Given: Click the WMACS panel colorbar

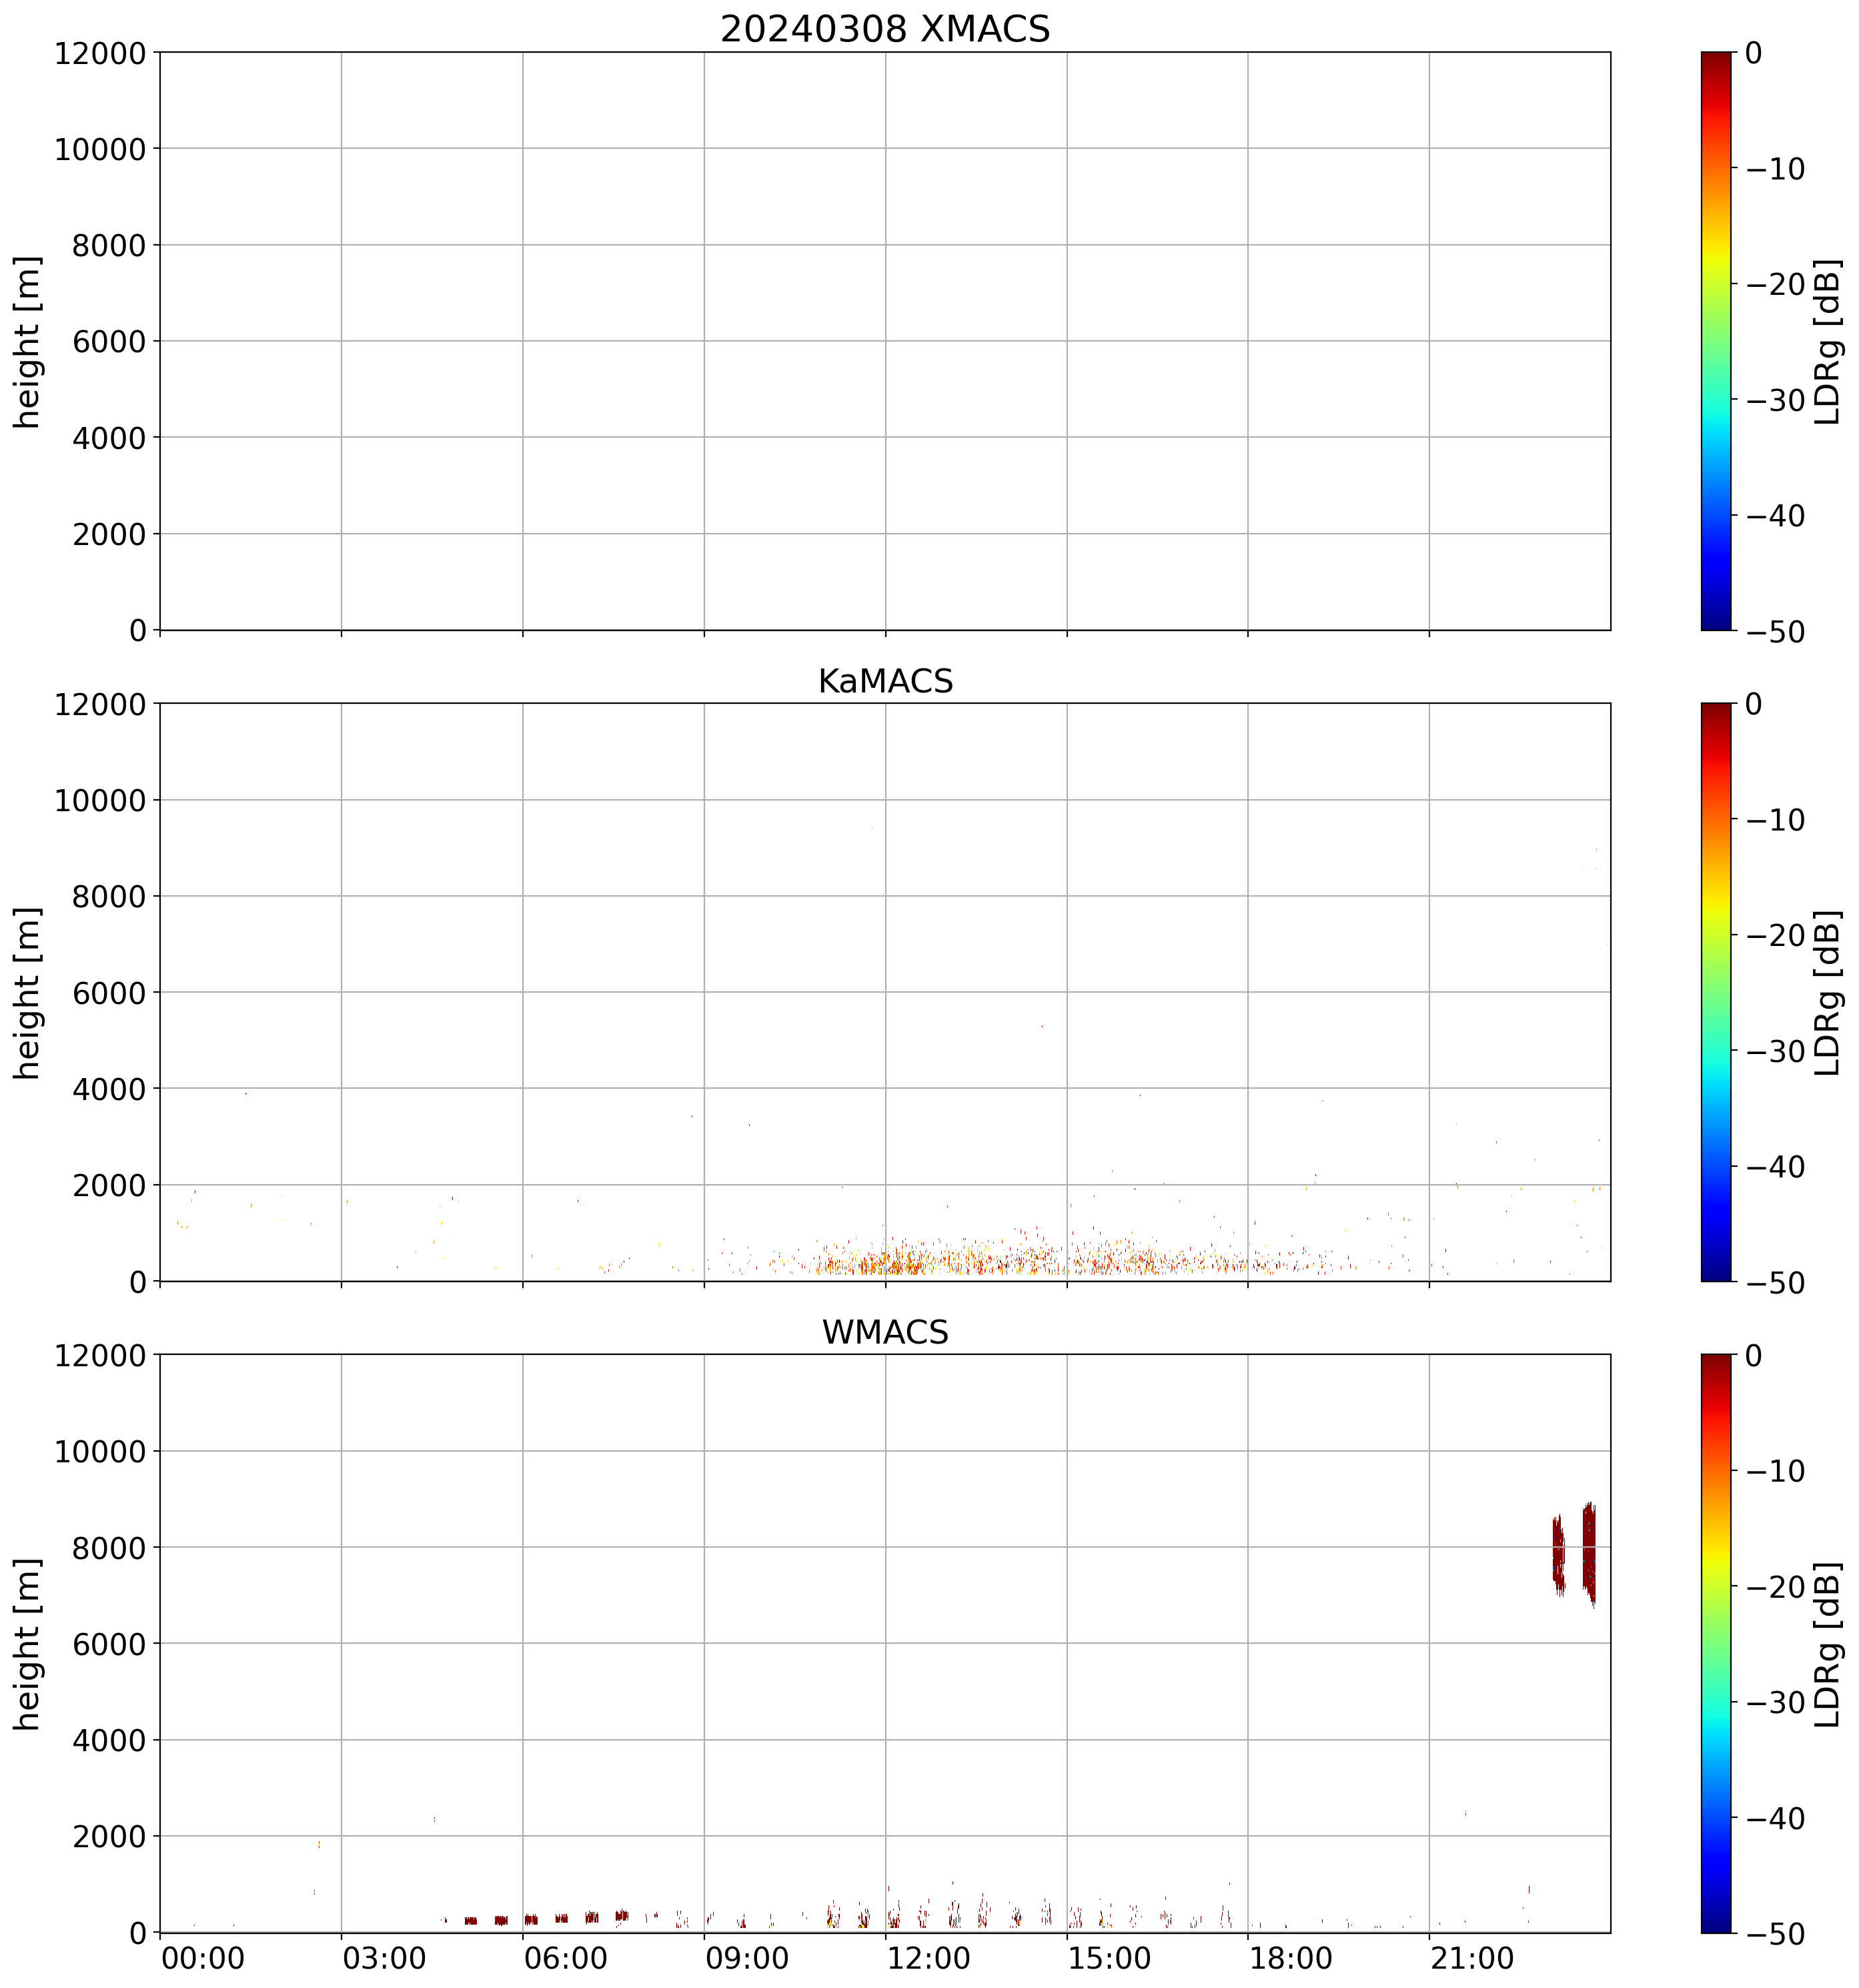Looking at the screenshot, I should coord(1715,1643).
